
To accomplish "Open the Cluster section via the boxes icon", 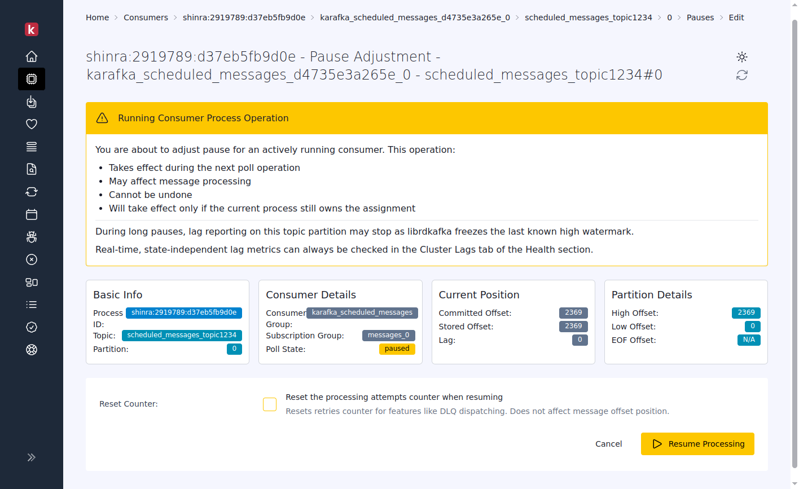I will click(x=32, y=282).
